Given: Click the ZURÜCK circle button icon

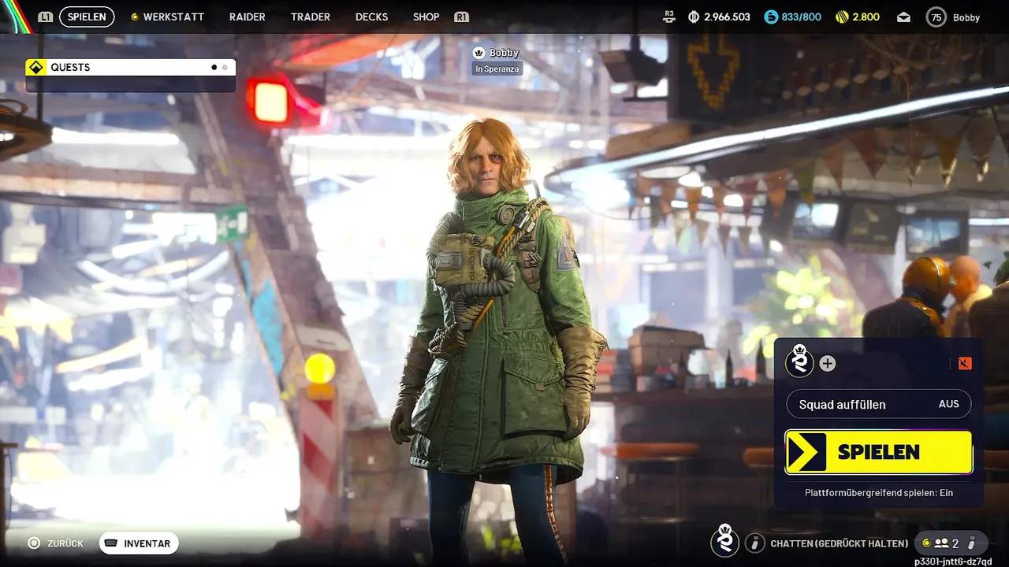Looking at the screenshot, I should [33, 543].
